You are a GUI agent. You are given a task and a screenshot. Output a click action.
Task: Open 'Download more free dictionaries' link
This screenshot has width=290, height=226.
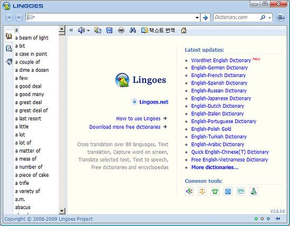125,127
